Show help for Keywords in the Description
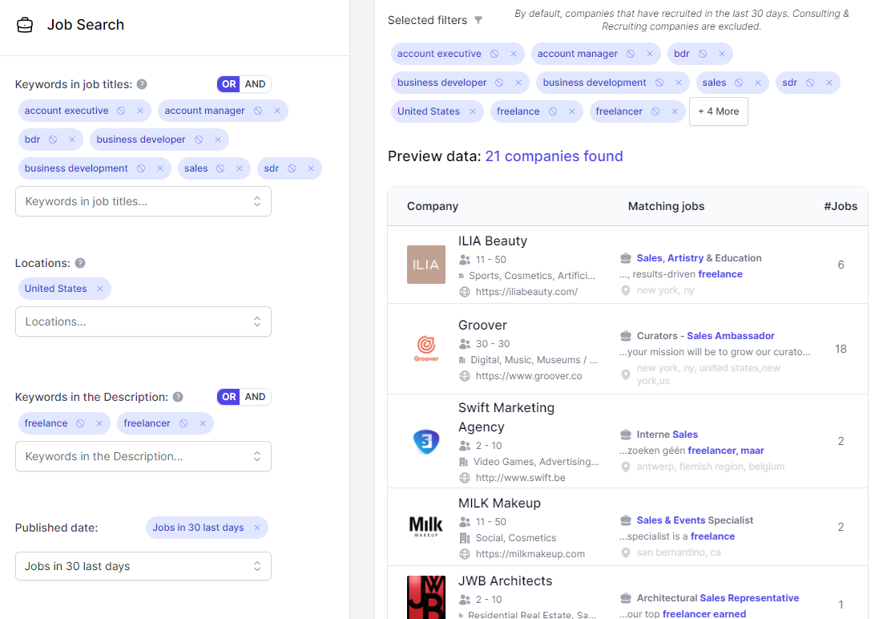This screenshot has width=875, height=619. [x=178, y=397]
